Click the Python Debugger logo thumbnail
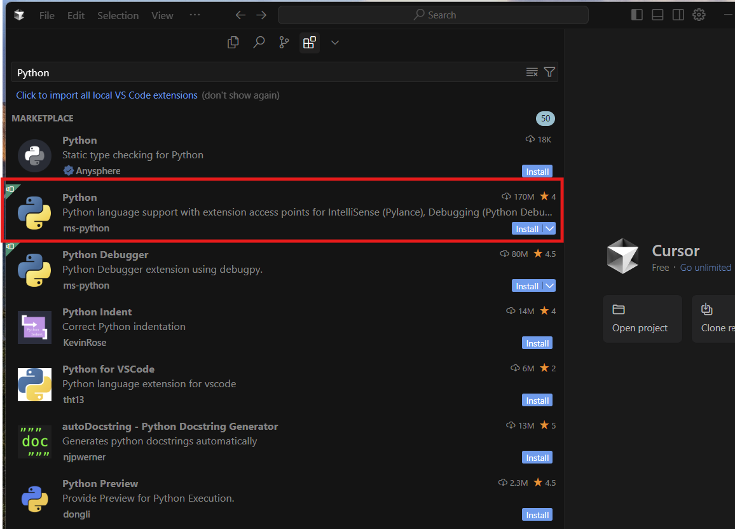Image resolution: width=735 pixels, height=529 pixels. pos(34,270)
